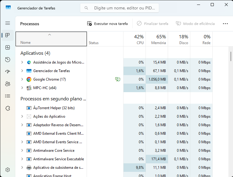Click the vertical scrollbar thumb of process list
This screenshot has width=233, height=177.
click(x=231, y=56)
